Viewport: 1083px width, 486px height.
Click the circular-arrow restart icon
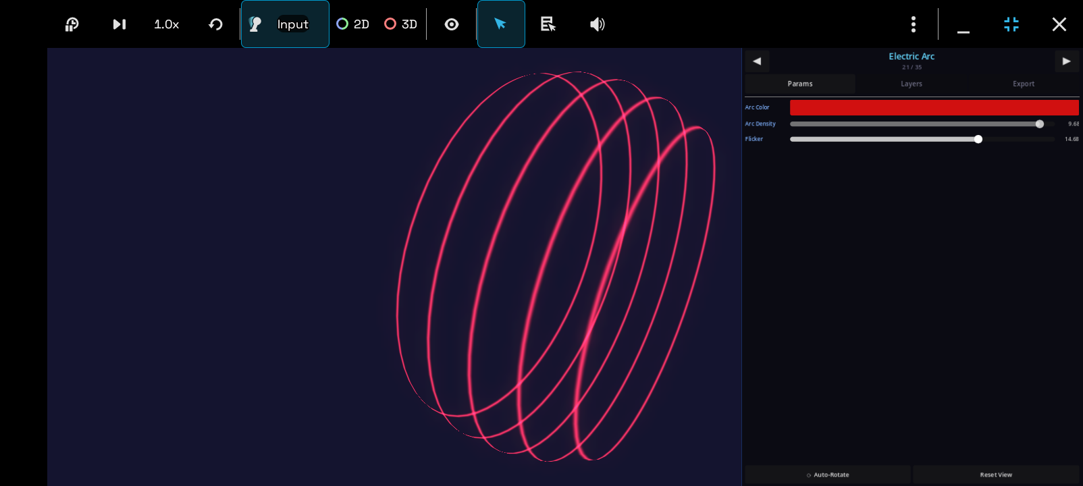[215, 24]
